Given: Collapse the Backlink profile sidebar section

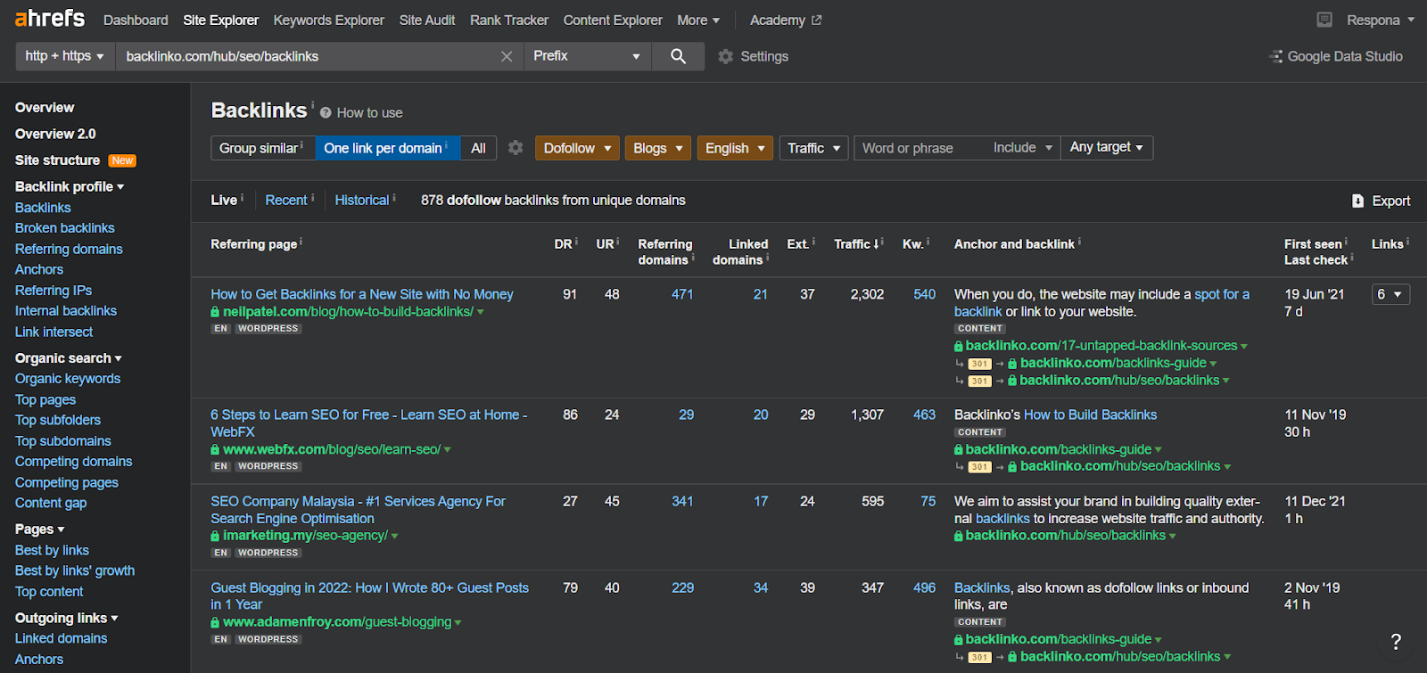Looking at the screenshot, I should pos(70,186).
